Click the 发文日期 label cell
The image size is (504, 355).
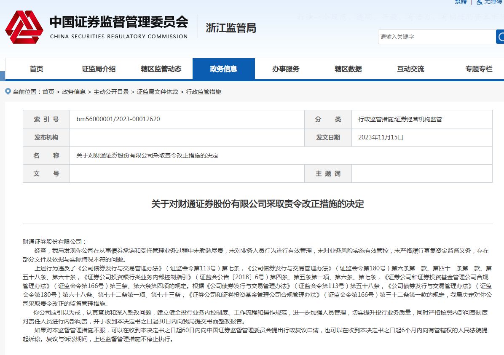328,138
